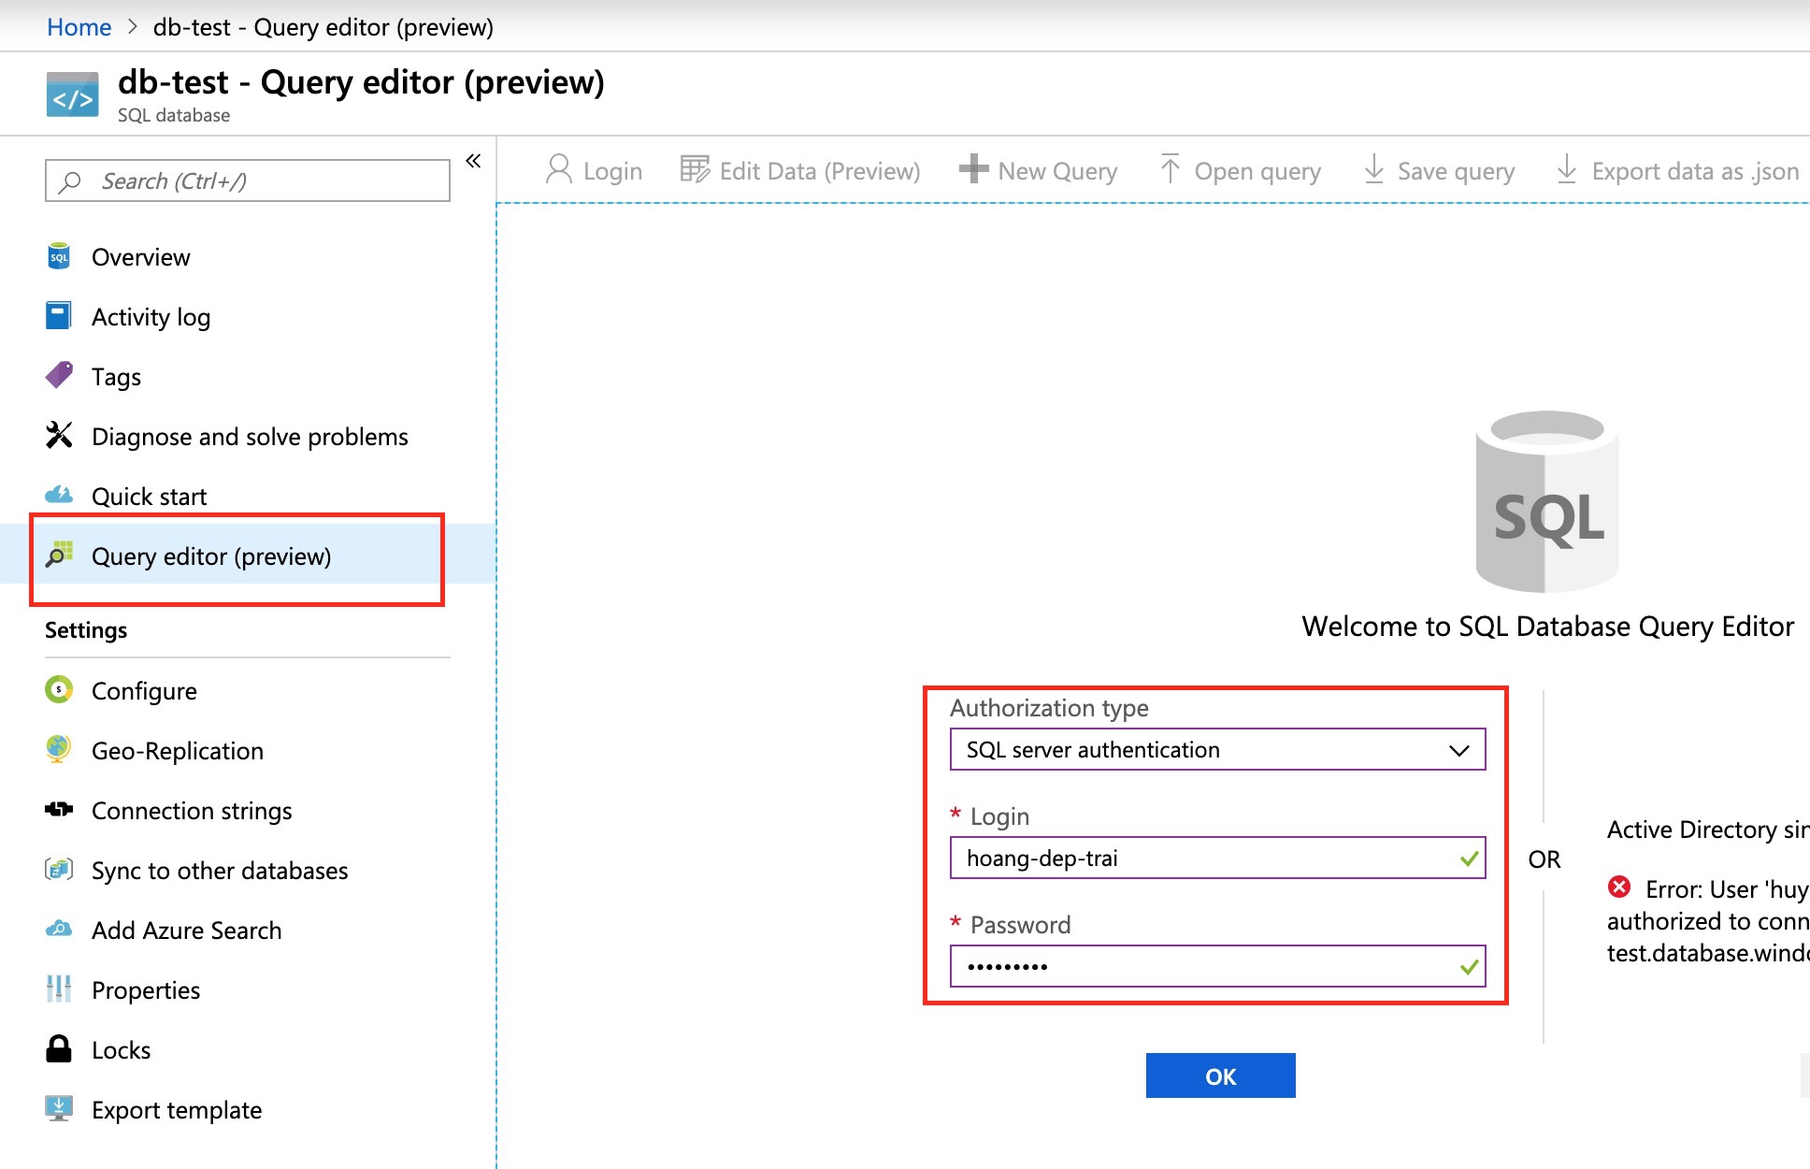Click the Locks padlock icon
Viewport: 1810px width, 1169px height.
59,1049
